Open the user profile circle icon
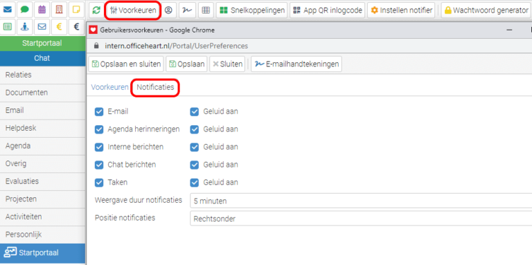Image resolution: width=532 pixels, height=265 pixels. pos(168,10)
